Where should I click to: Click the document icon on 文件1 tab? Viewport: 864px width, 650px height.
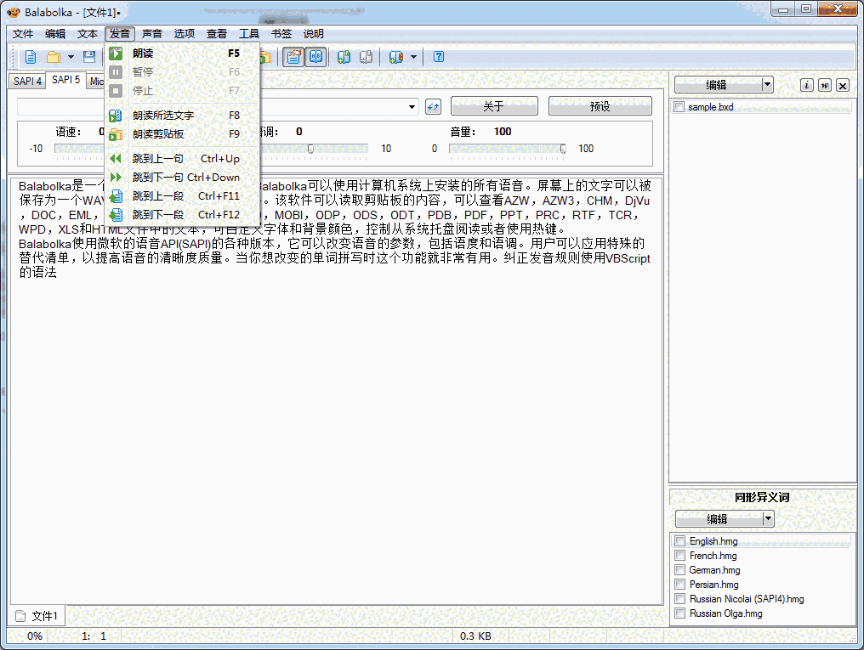pyautogui.click(x=20, y=616)
